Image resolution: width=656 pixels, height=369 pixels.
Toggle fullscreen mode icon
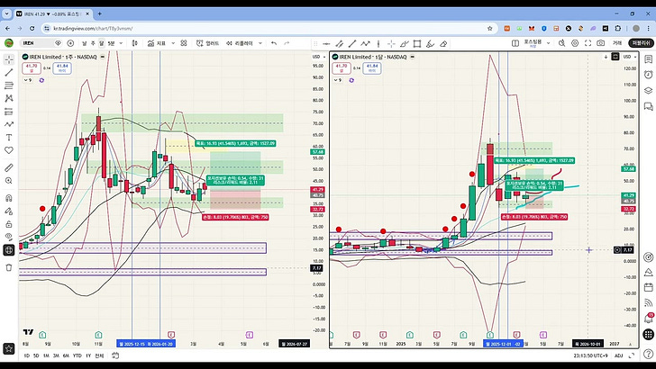(x=588, y=43)
